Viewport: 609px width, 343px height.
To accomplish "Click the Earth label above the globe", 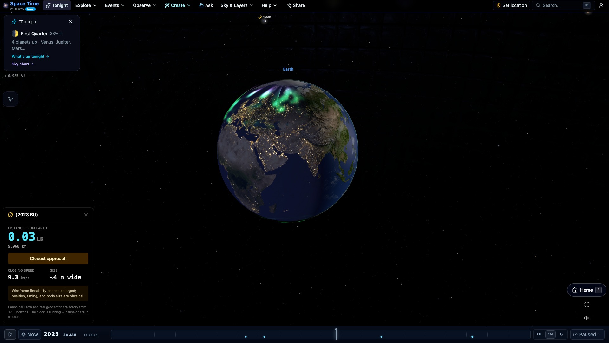I will tap(288, 69).
